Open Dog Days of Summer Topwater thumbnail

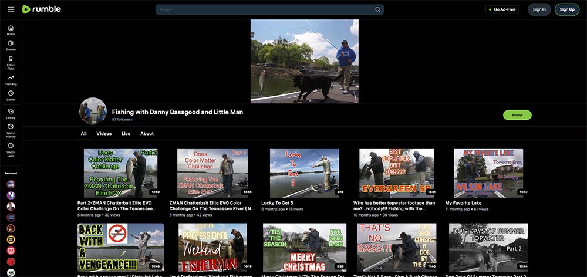coord(488,248)
